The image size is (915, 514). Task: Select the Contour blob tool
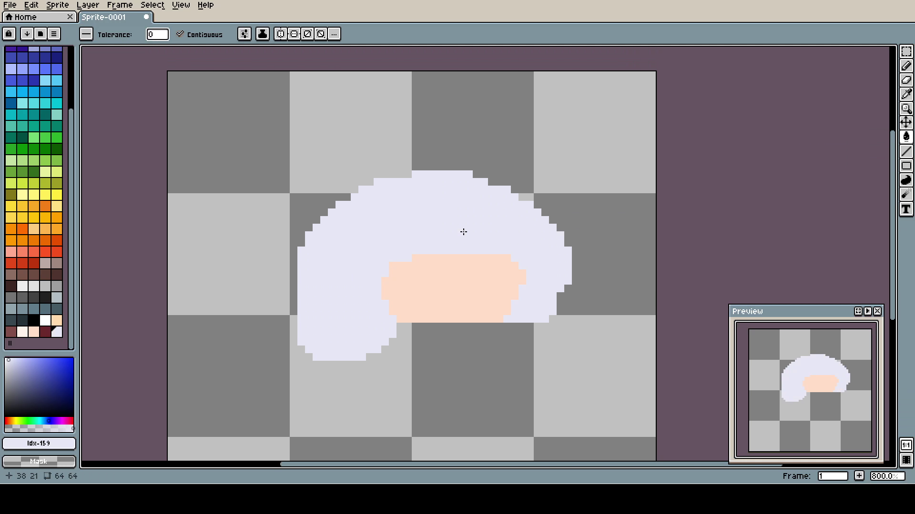tap(906, 180)
